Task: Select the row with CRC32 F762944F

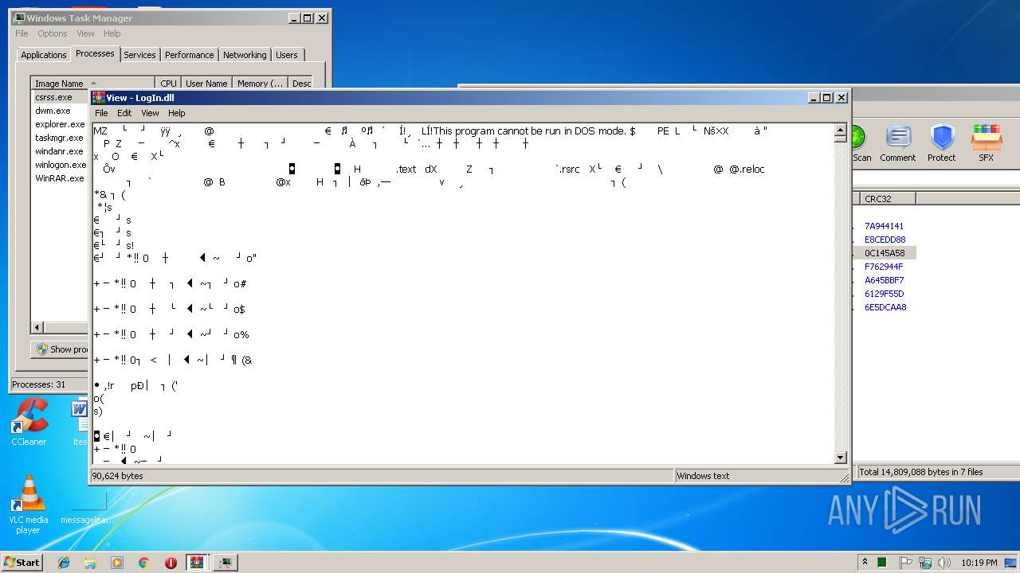Action: [885, 267]
